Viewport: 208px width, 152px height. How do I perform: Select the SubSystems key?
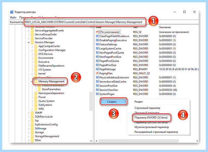[x=45, y=105]
